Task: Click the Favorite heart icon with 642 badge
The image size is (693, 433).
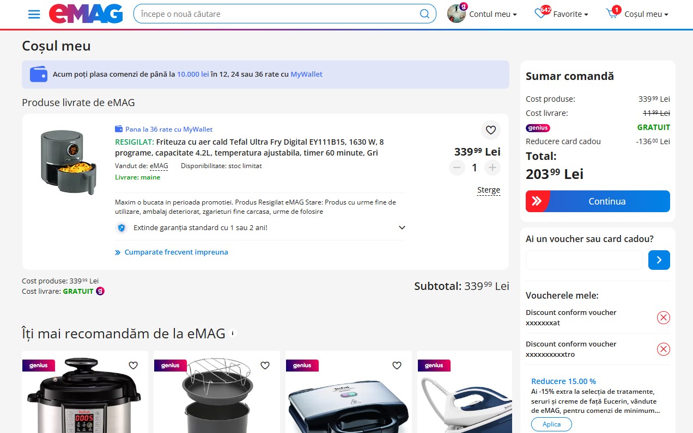Action: (x=540, y=14)
